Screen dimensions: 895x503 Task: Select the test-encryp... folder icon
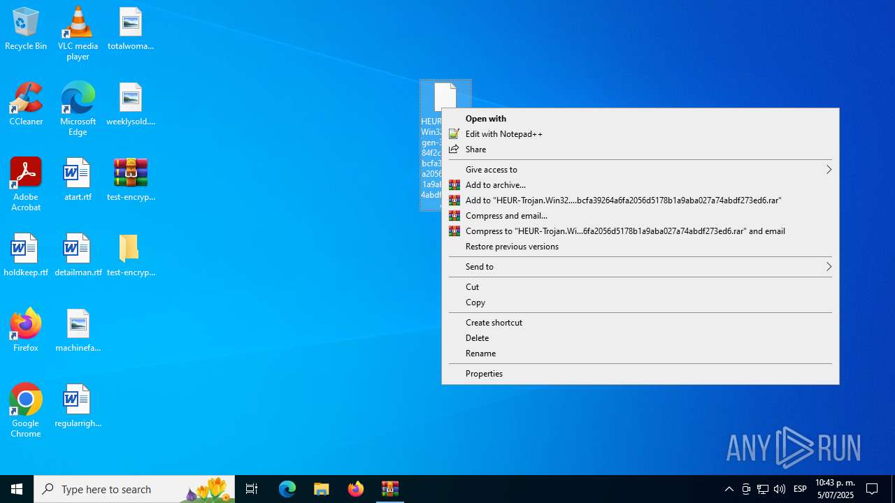[131, 255]
